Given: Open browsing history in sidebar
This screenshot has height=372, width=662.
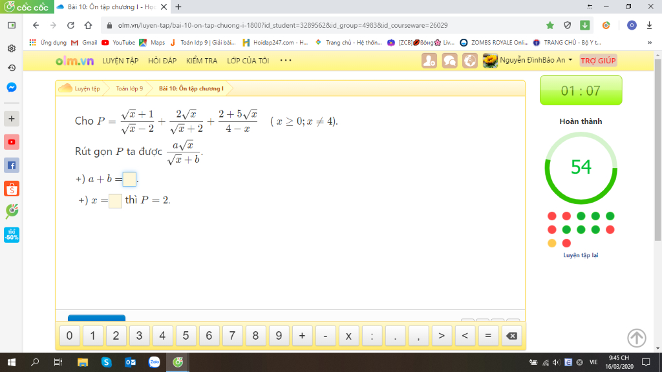Looking at the screenshot, I should pos(12,67).
